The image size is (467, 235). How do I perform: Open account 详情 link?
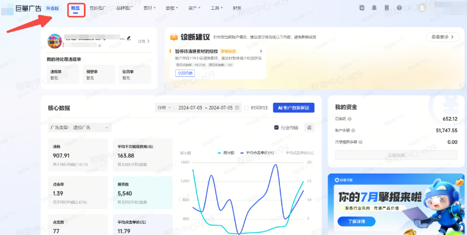144,41
